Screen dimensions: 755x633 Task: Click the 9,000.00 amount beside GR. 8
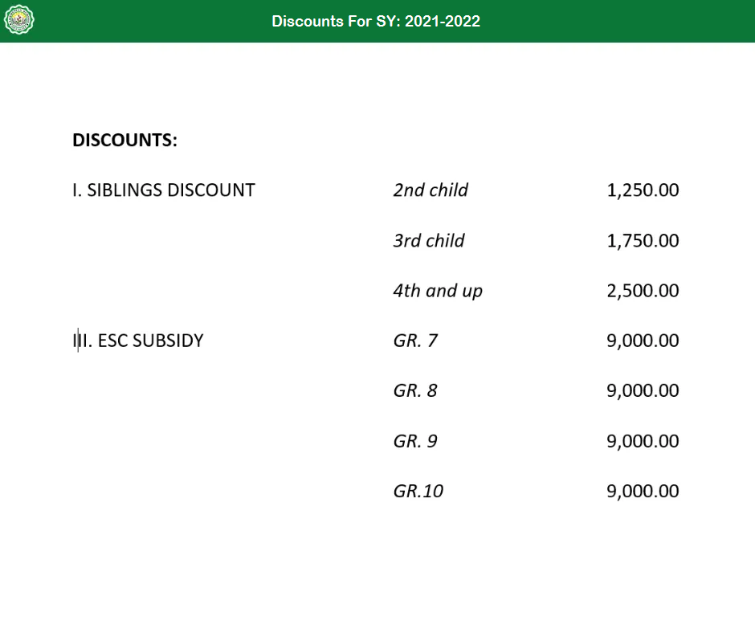click(643, 391)
